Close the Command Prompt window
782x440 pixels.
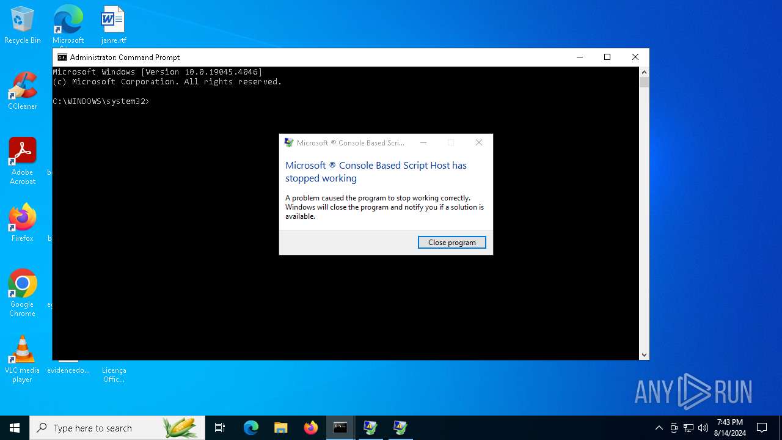tap(635, 57)
